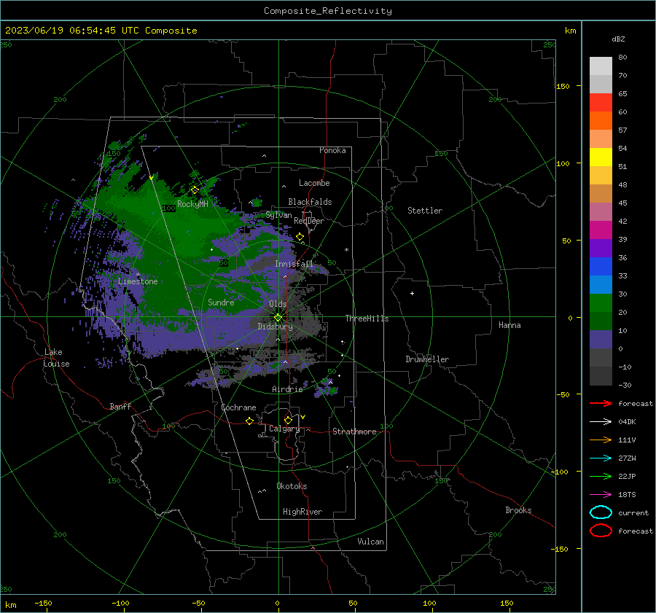
Task: Click the yellow diamond marker near RockyMH
Action: [x=195, y=190]
